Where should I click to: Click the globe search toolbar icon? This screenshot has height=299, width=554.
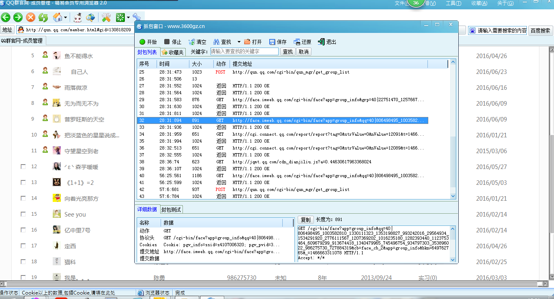click(x=91, y=17)
